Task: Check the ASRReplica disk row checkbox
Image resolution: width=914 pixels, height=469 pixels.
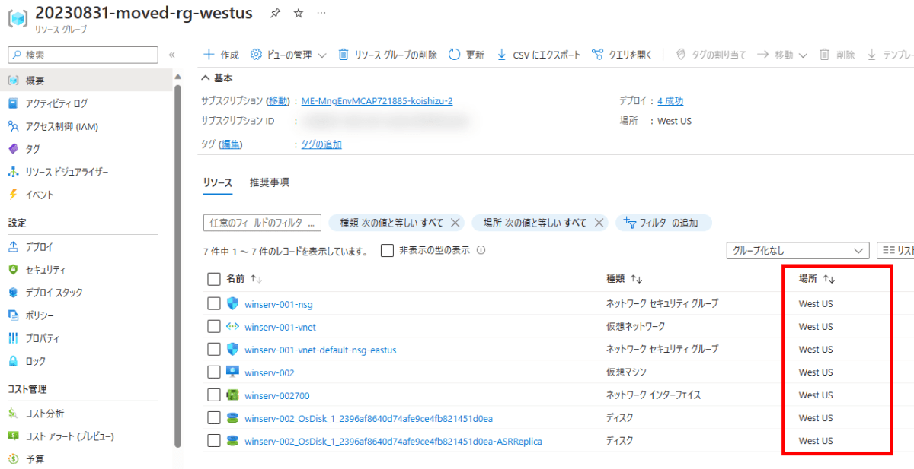Action: coord(213,441)
